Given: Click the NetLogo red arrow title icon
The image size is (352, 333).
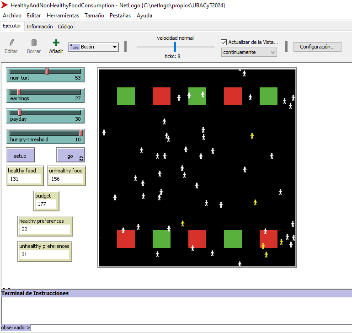Looking at the screenshot, I should (x=5, y=5).
